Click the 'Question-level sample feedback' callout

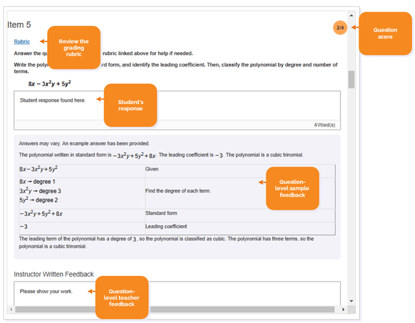tap(292, 188)
